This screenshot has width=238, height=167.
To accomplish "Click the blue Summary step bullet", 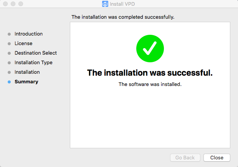I will pos(9,82).
